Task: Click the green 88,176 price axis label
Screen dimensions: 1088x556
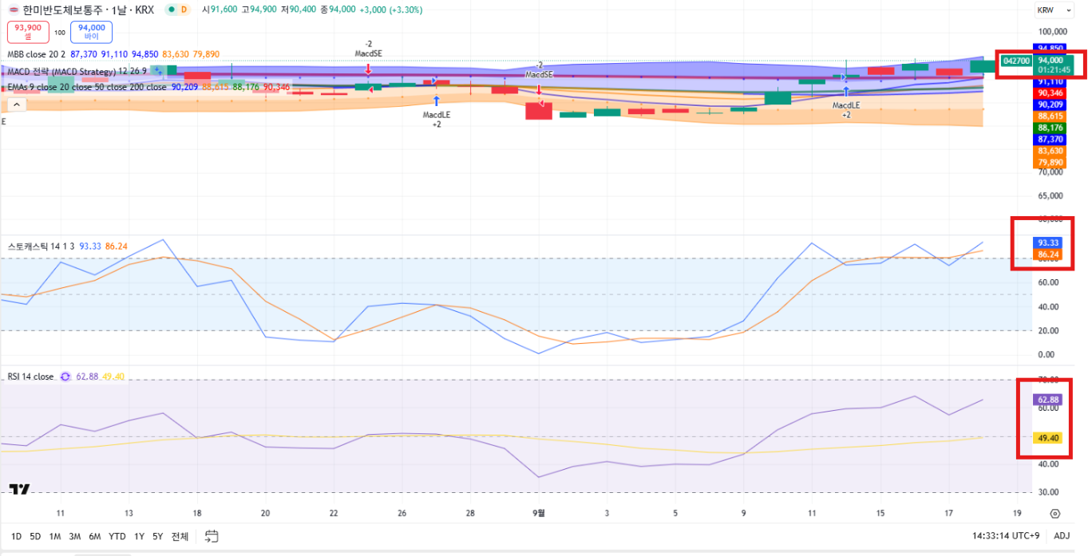Action: (x=1049, y=128)
